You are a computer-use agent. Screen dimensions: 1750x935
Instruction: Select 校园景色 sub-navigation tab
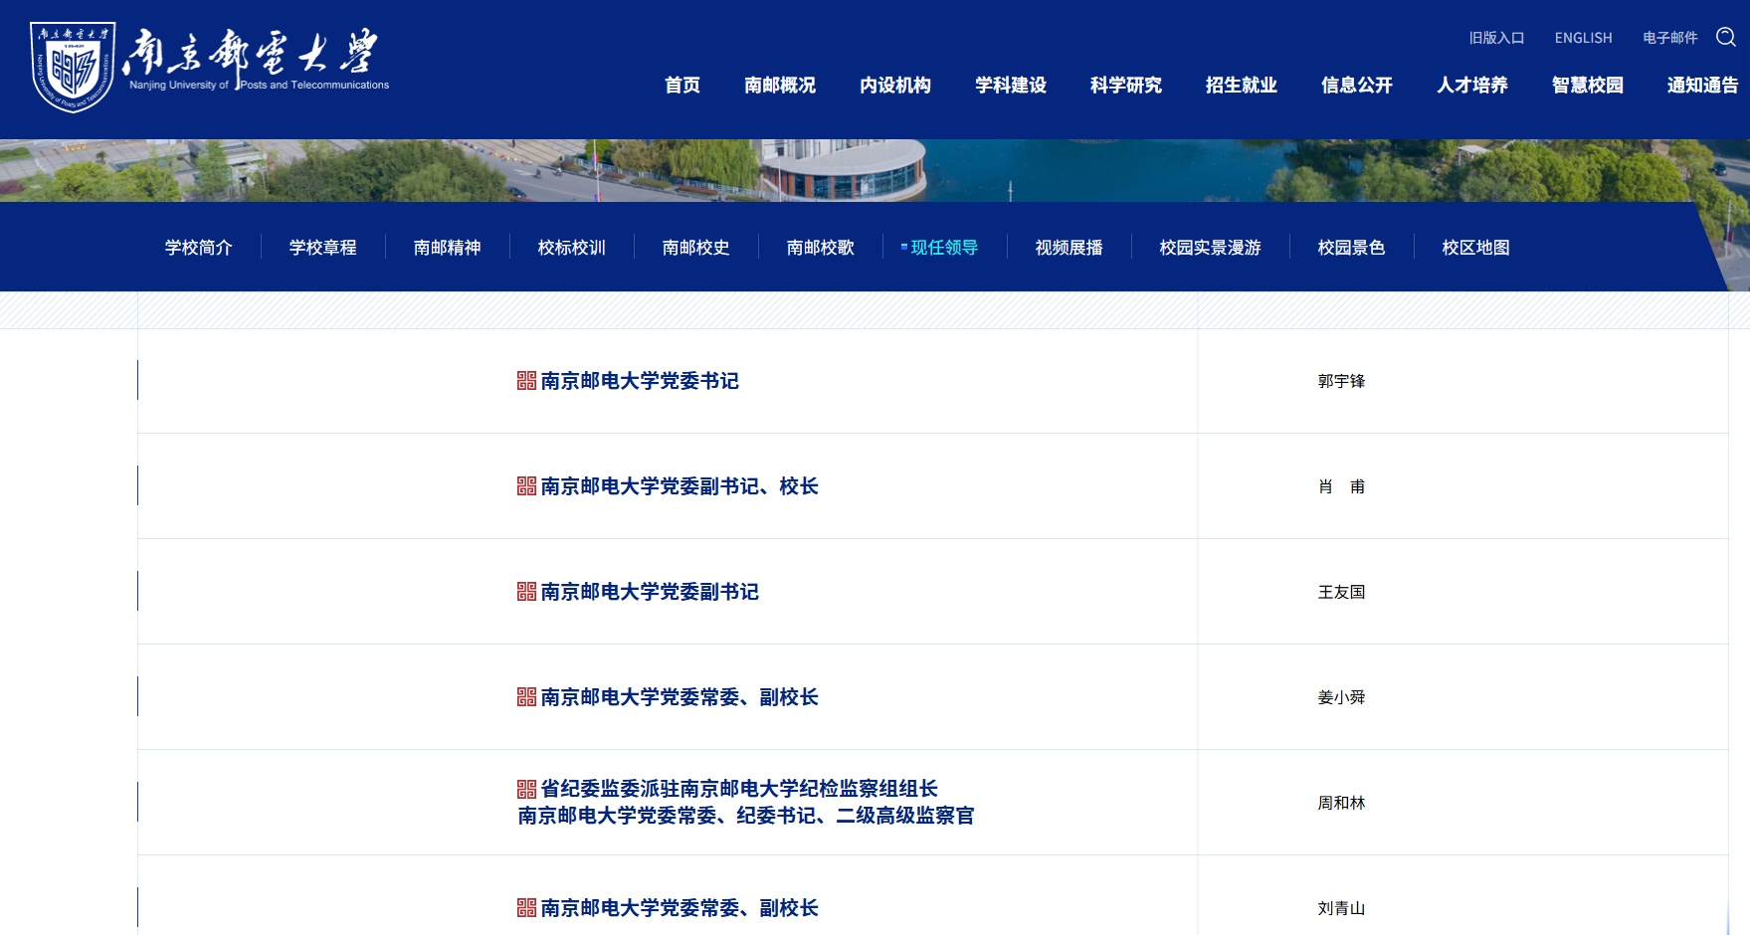pos(1352,248)
